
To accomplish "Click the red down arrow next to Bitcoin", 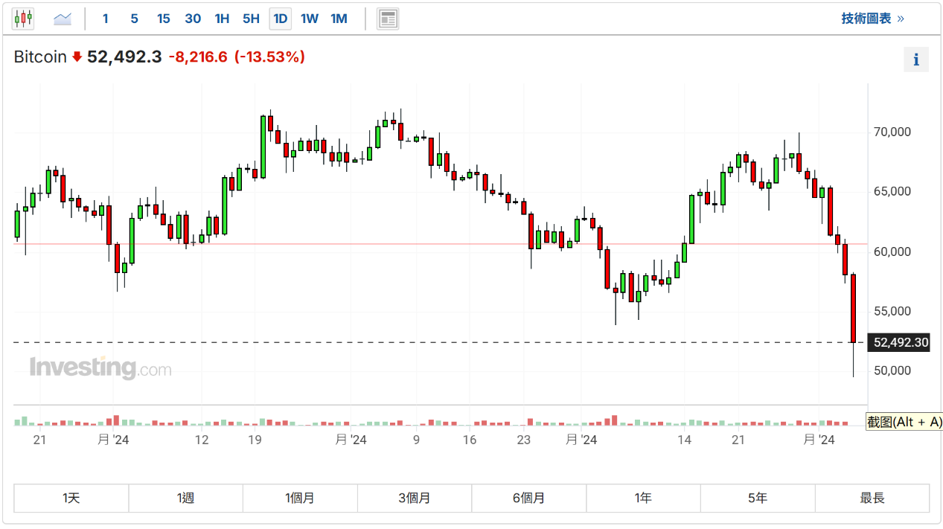I will 77,57.
